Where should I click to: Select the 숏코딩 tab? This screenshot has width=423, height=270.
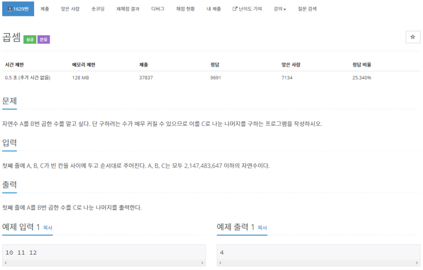pyautogui.click(x=98, y=9)
